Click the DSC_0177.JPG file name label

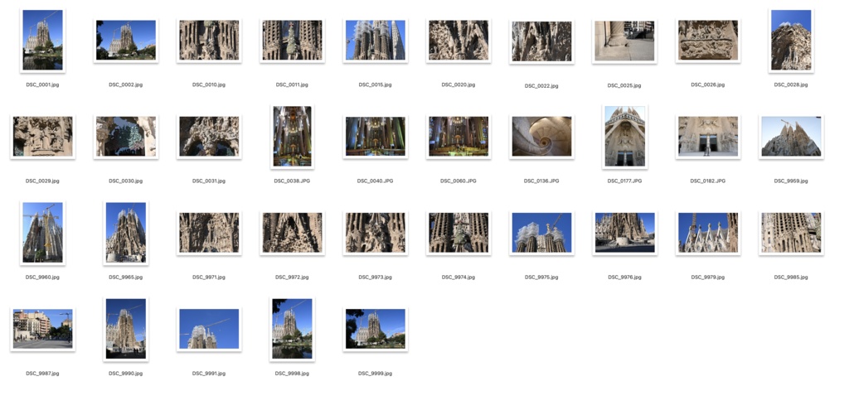pos(624,181)
